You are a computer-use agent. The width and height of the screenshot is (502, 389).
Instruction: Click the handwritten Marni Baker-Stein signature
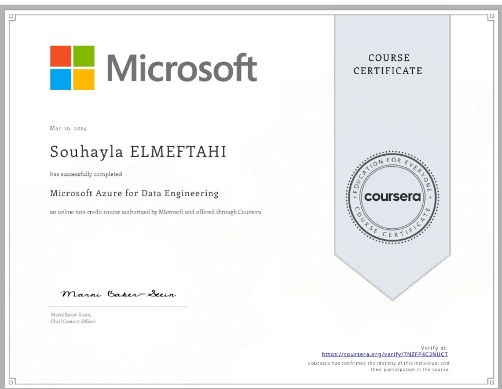coord(118,293)
